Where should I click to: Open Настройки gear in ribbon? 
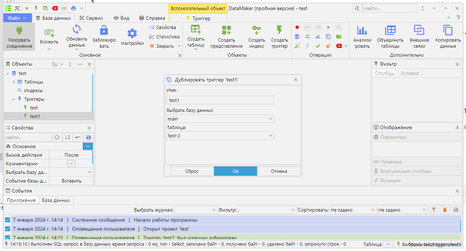coord(132,34)
